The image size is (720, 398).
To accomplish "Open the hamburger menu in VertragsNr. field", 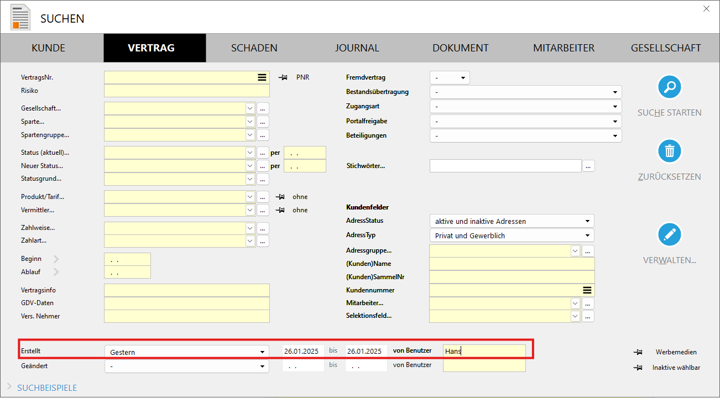I will point(262,78).
